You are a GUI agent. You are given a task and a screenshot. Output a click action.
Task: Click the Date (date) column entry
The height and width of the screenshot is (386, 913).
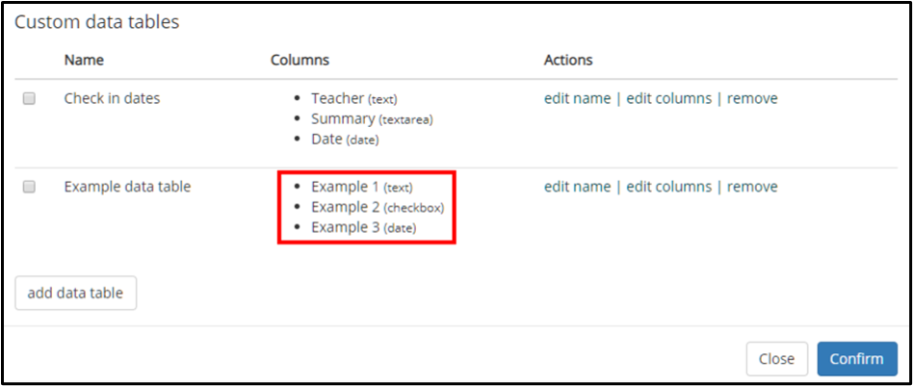[345, 140]
